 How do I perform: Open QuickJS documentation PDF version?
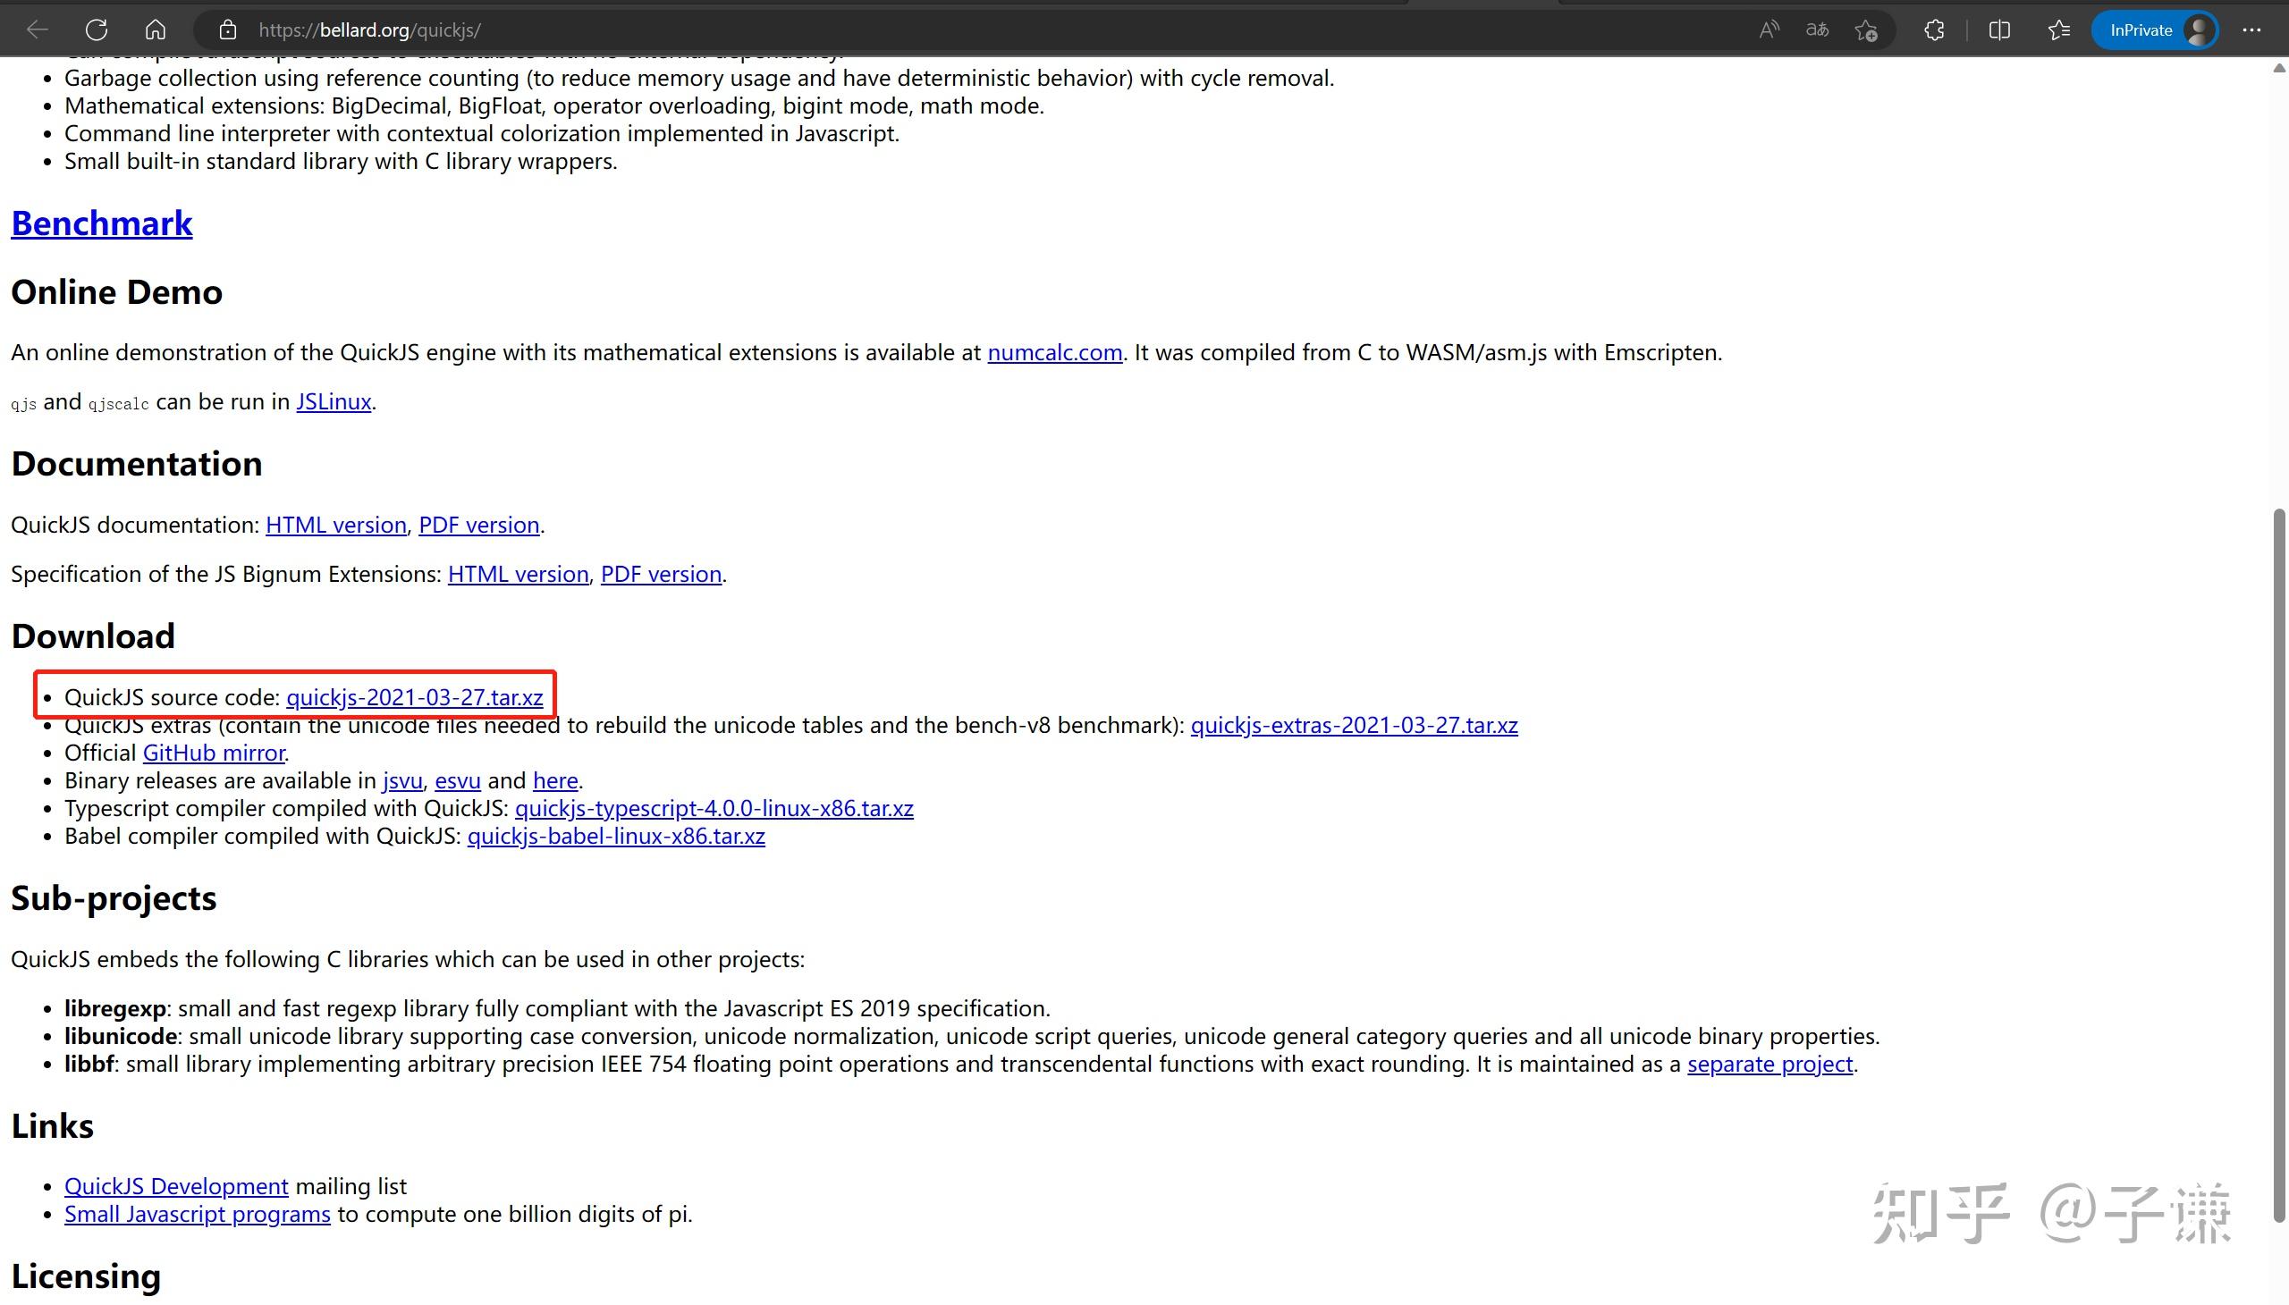[x=478, y=525]
